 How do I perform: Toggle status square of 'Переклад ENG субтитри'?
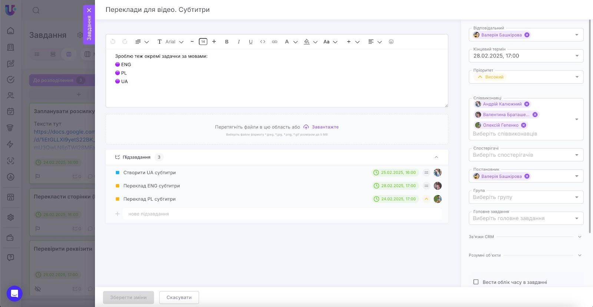click(117, 186)
